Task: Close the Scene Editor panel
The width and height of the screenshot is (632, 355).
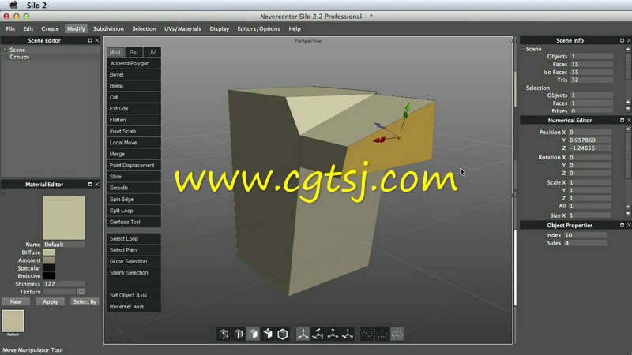Action: coord(97,40)
